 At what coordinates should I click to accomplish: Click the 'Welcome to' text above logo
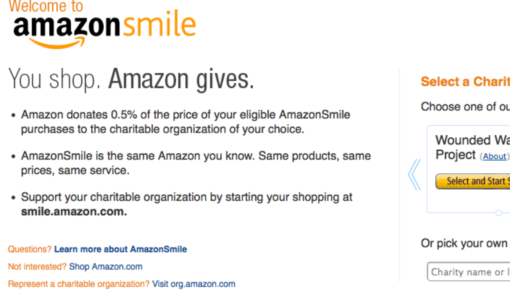pos(46,7)
